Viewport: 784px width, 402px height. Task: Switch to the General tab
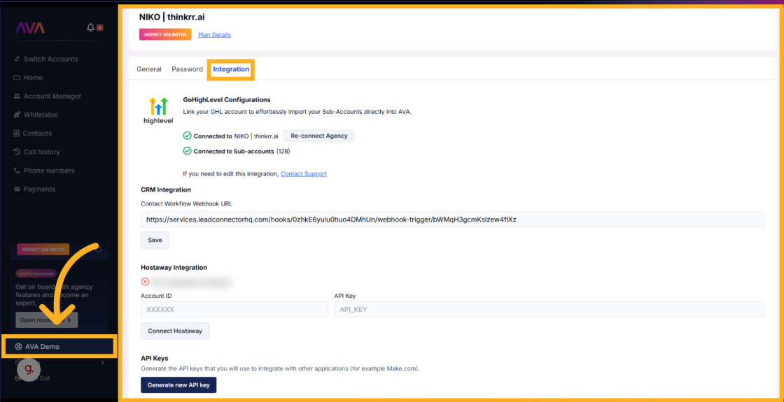149,69
